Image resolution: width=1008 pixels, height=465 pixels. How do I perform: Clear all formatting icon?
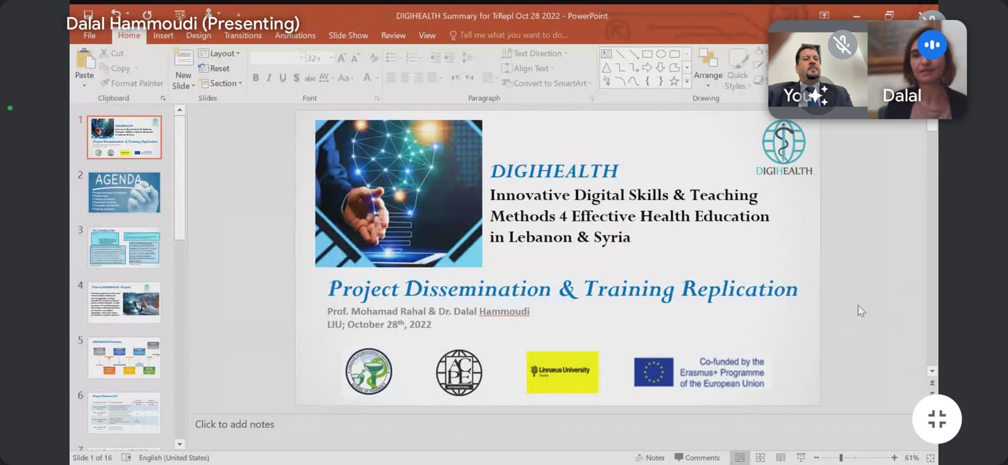[x=374, y=58]
